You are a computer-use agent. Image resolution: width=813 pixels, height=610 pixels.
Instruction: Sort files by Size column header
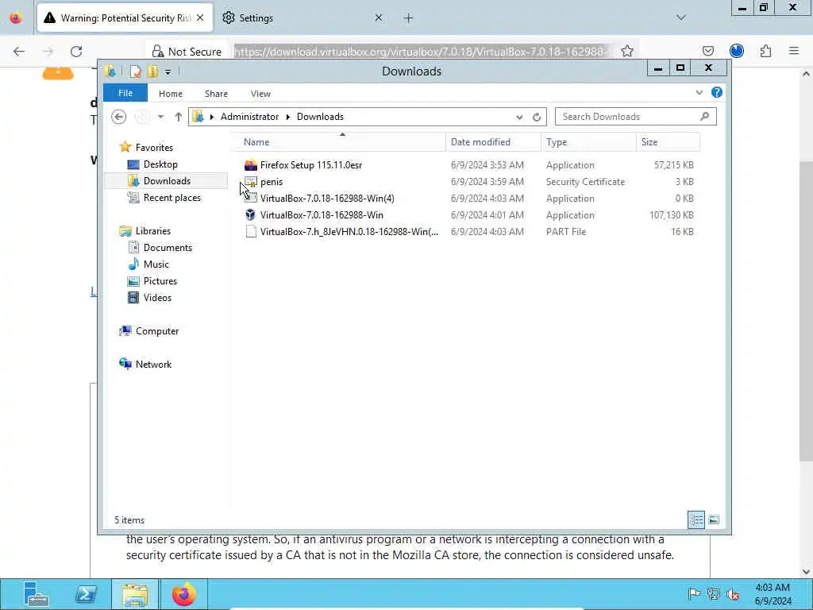pos(668,142)
